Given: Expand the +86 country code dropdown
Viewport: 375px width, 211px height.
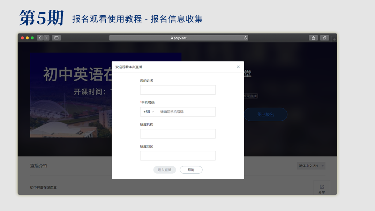Looking at the screenshot, I should coord(149,112).
